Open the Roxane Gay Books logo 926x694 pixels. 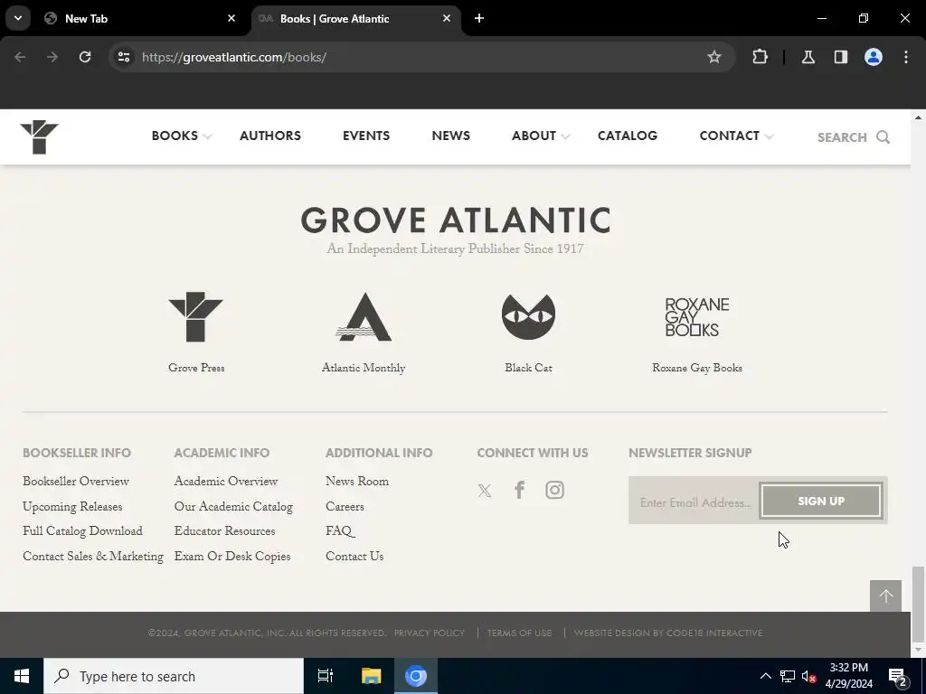coord(697,317)
